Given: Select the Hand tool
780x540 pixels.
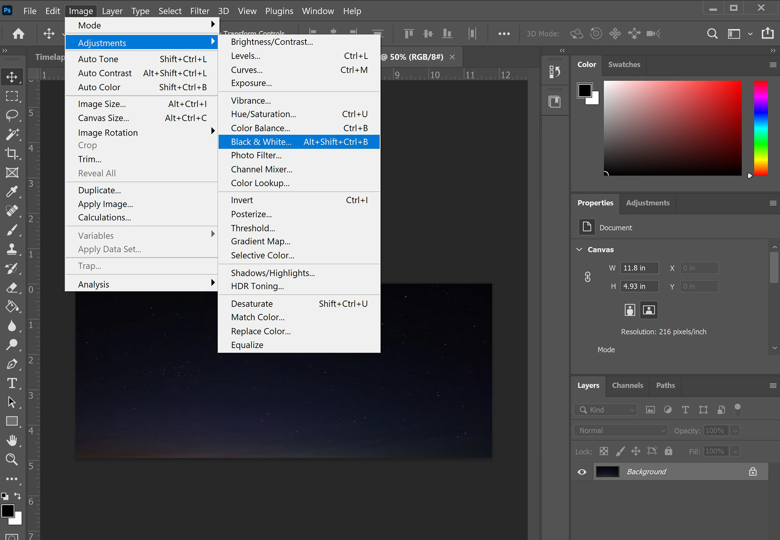Looking at the screenshot, I should (12, 440).
